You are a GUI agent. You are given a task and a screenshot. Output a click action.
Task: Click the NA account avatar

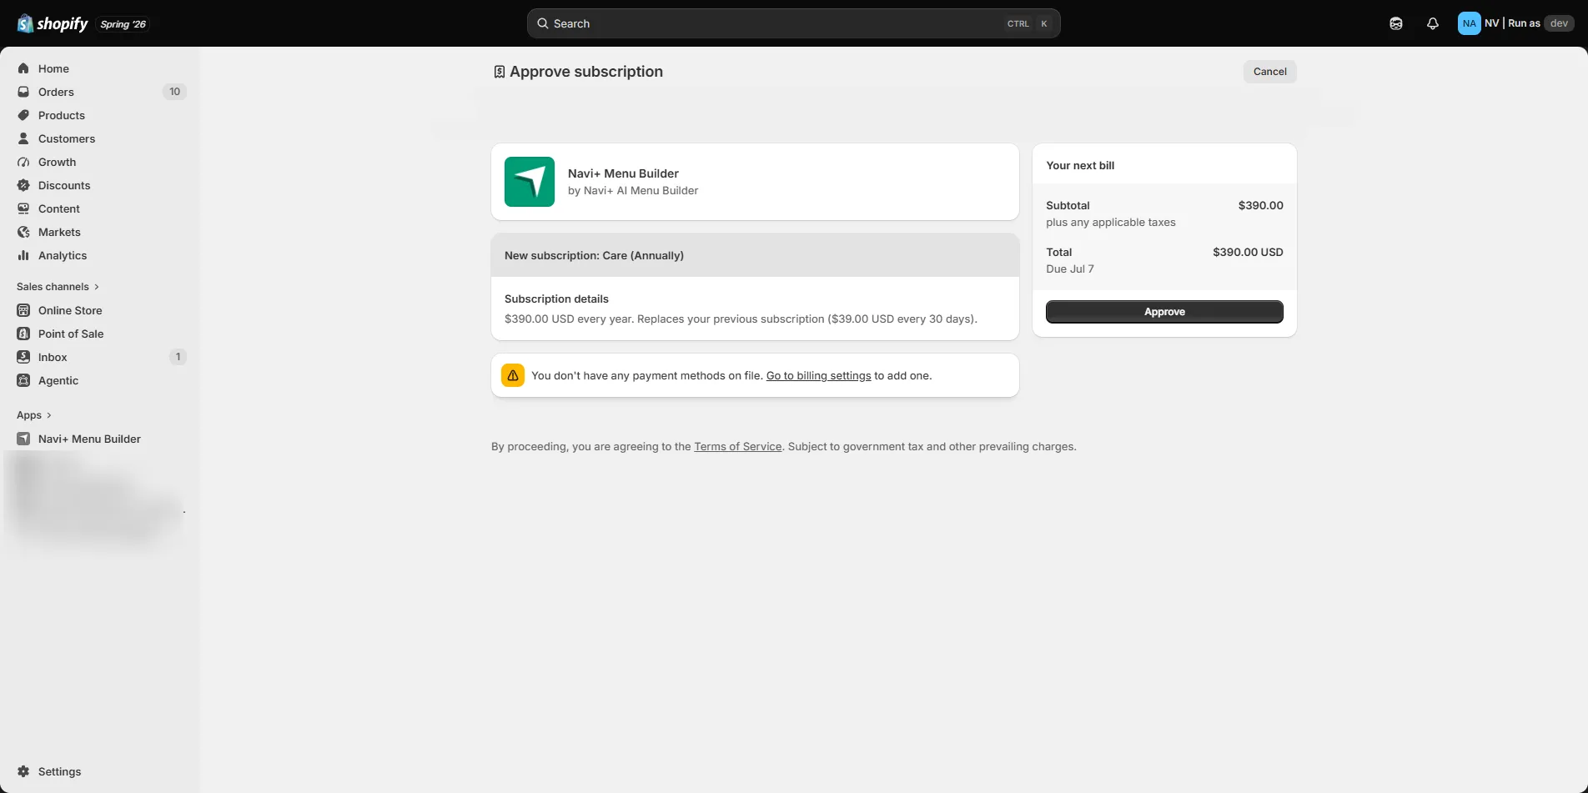(x=1469, y=23)
